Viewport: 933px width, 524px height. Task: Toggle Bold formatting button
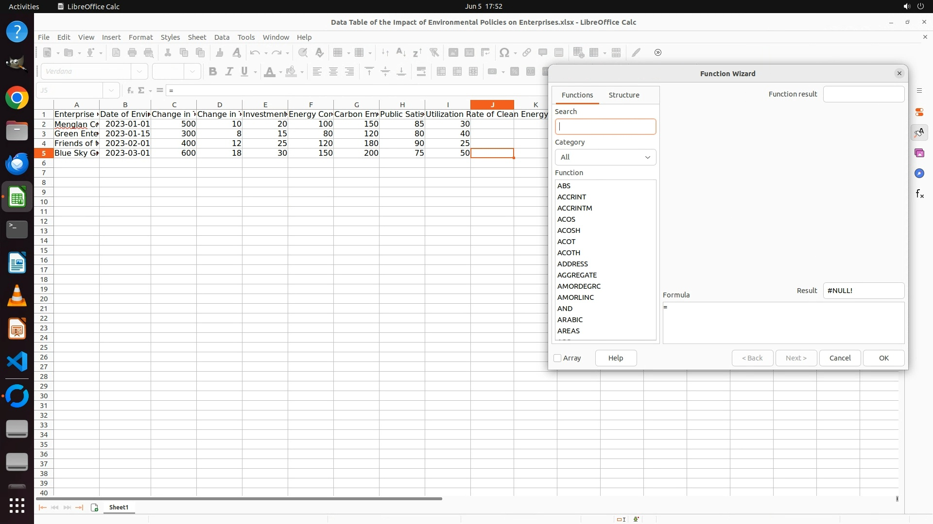pos(212,72)
